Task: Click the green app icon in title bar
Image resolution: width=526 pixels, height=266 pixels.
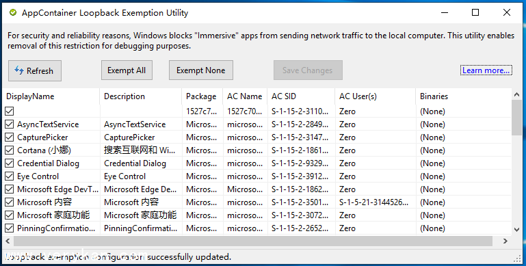Action: 13,13
